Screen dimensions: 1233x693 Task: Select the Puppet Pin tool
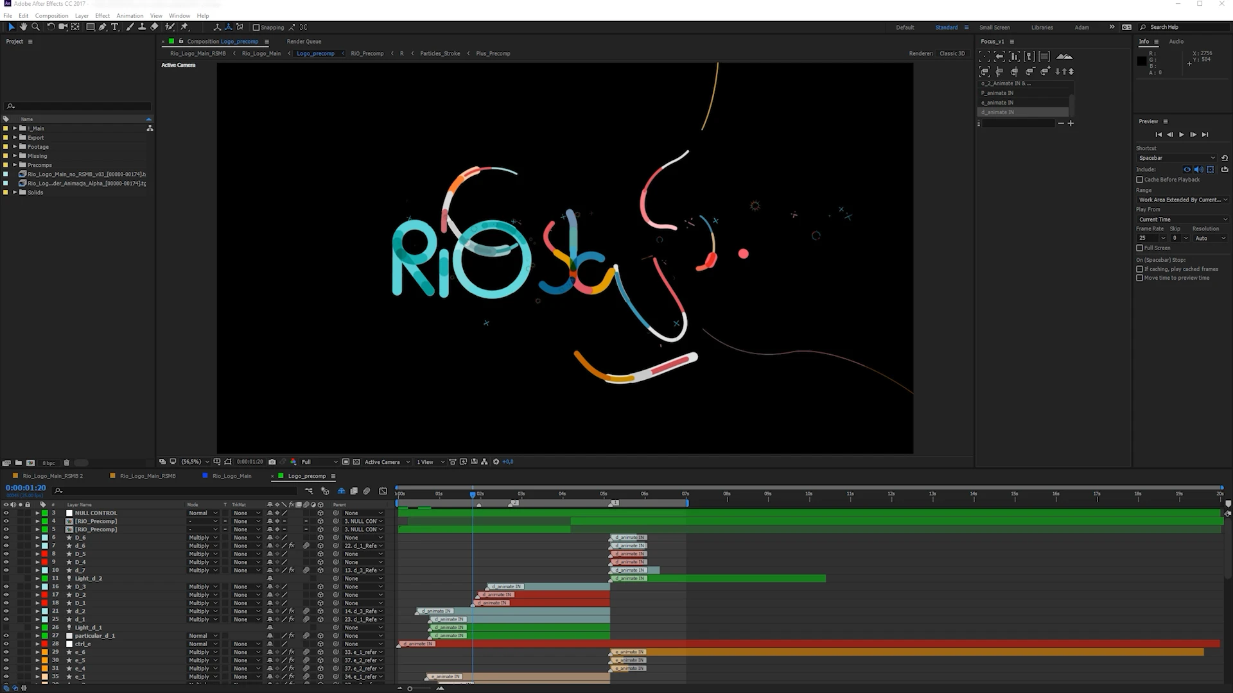tap(185, 27)
